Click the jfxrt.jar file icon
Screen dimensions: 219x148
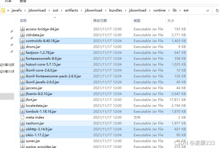coord(22,100)
